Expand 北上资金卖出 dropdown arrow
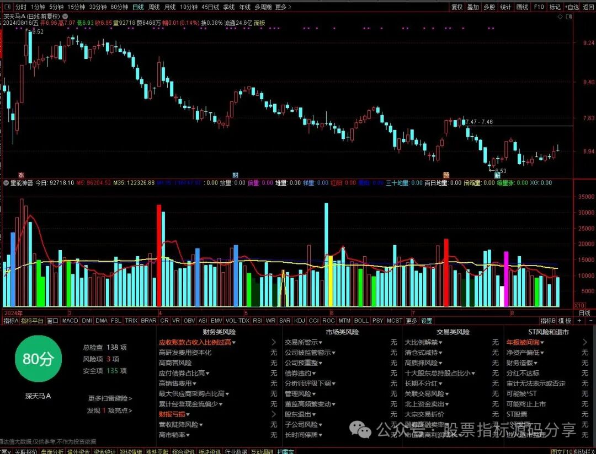The width and height of the screenshot is (596, 454). 446,404
